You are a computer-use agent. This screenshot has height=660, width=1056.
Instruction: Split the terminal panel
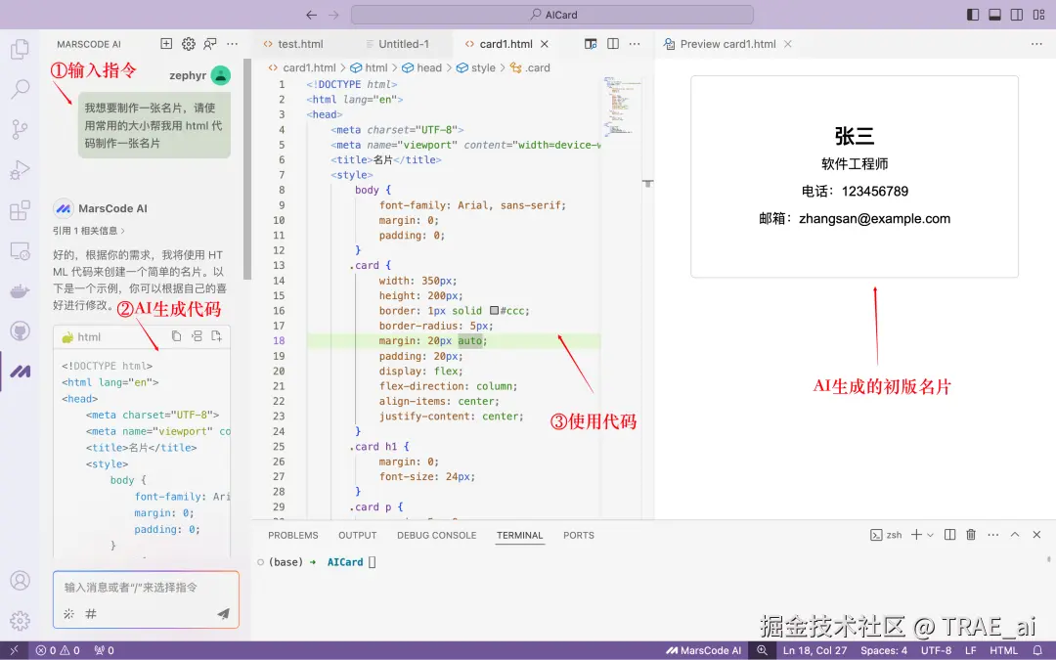click(949, 535)
